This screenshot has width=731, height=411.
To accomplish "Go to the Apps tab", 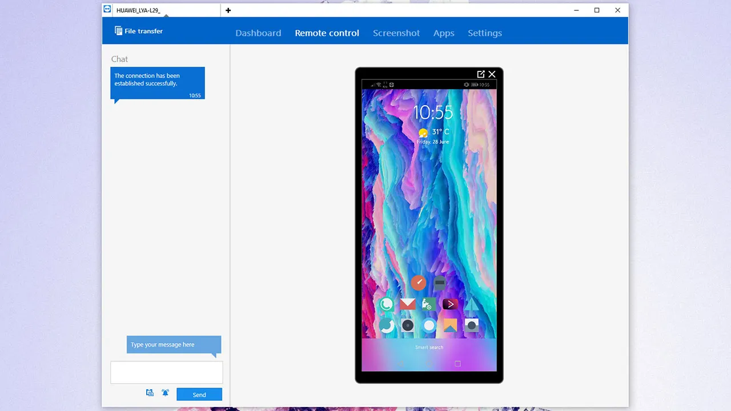I will pyautogui.click(x=444, y=33).
